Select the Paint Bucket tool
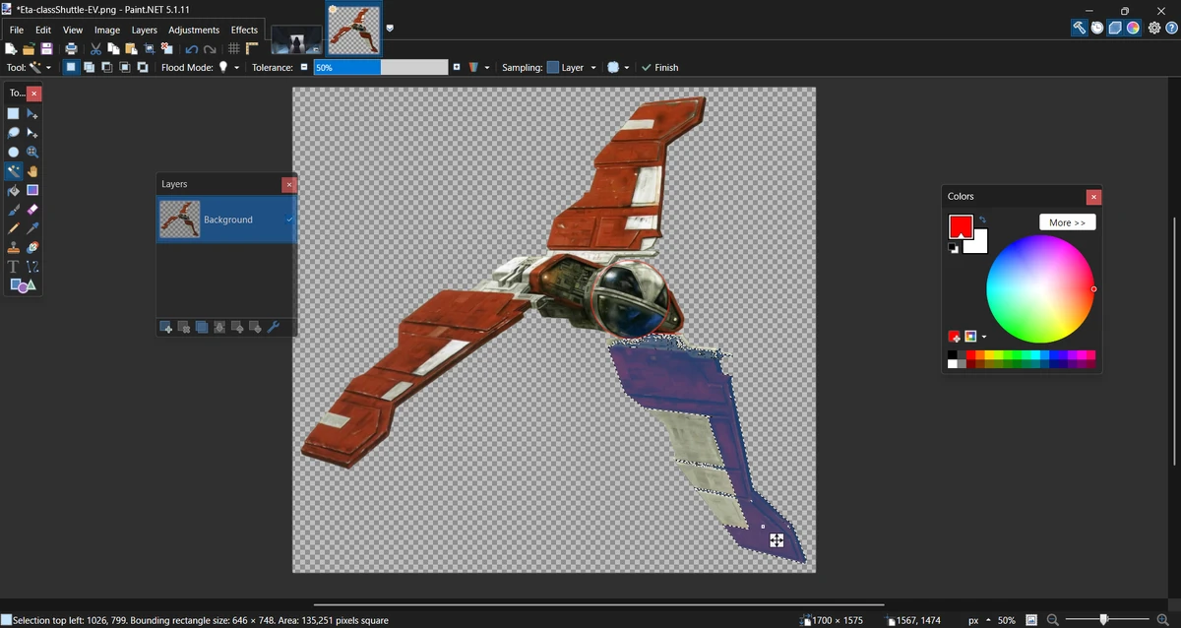The width and height of the screenshot is (1181, 628). (14, 190)
